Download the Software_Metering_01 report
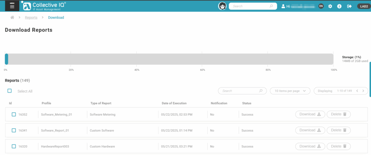Viewport: 371px width, 155px height. (310, 115)
